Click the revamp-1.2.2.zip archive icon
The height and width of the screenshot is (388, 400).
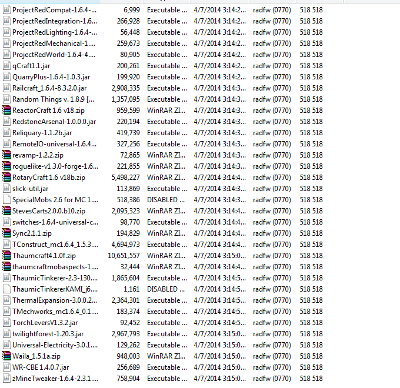6,155
